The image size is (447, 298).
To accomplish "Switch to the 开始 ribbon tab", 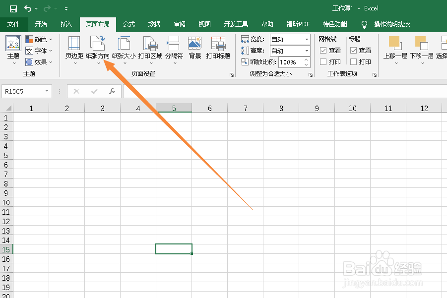I will point(41,24).
